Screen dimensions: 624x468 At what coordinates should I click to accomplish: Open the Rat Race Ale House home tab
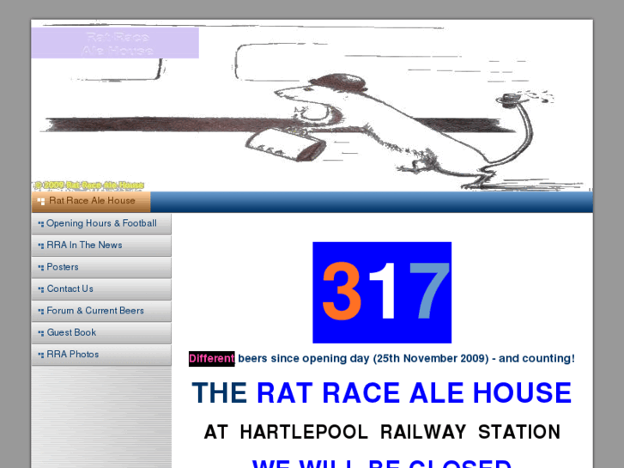coord(91,202)
